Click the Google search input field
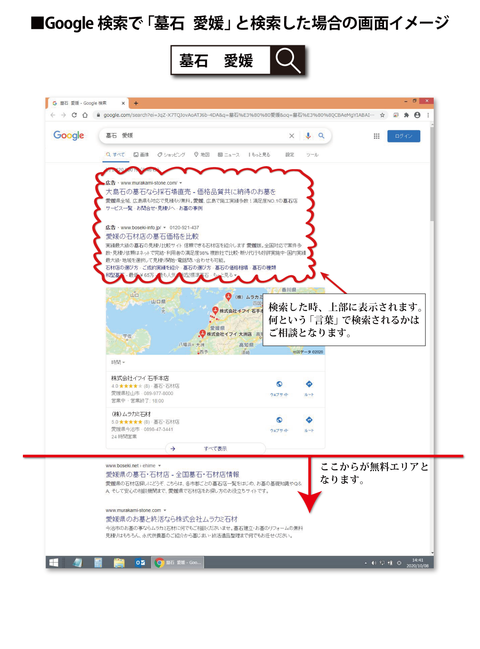The image size is (480, 649). pyautogui.click(x=195, y=136)
